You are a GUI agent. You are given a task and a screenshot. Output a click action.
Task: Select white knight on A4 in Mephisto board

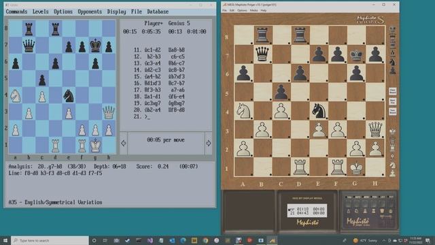coord(243,110)
